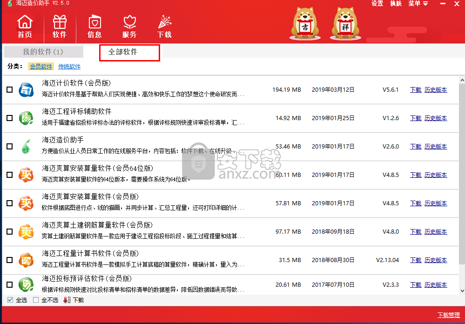Download 海迈爽算安装算量软件(会员64位版)
465x324 pixels.
click(416, 175)
